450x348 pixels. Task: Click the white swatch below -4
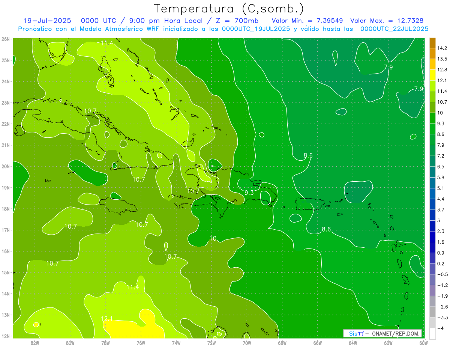coord(432,333)
